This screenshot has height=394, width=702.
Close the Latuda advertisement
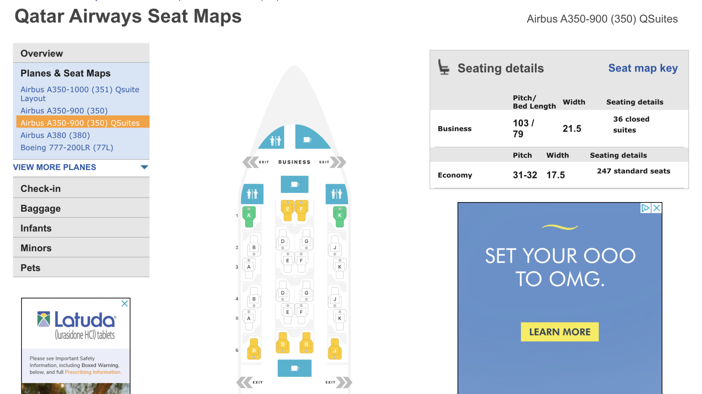tap(125, 304)
